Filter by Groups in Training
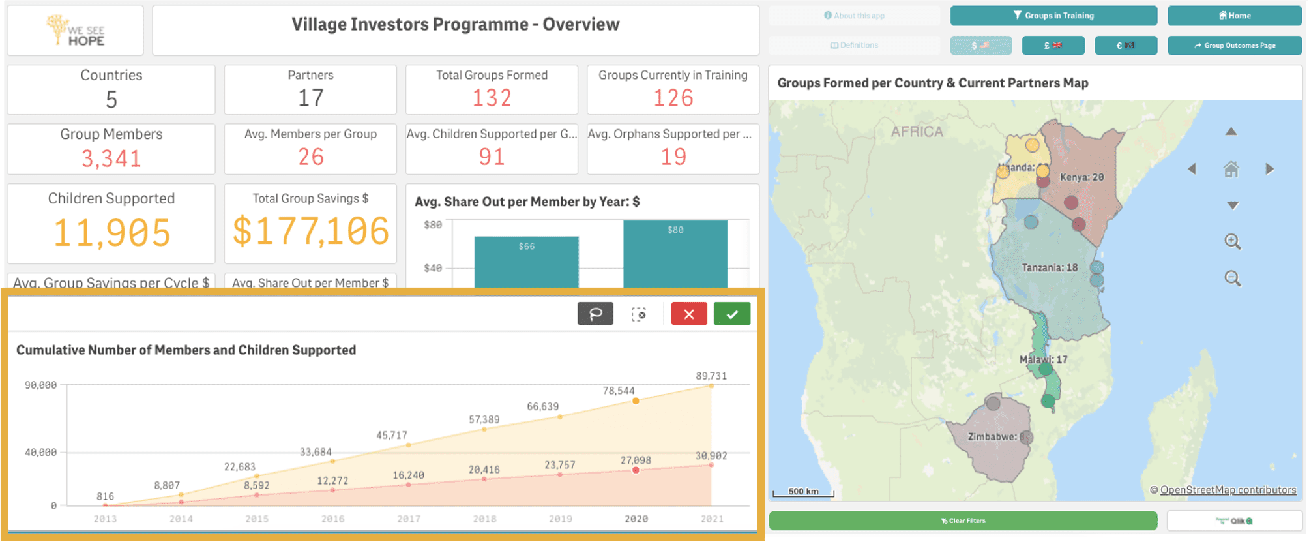 [x=1053, y=16]
